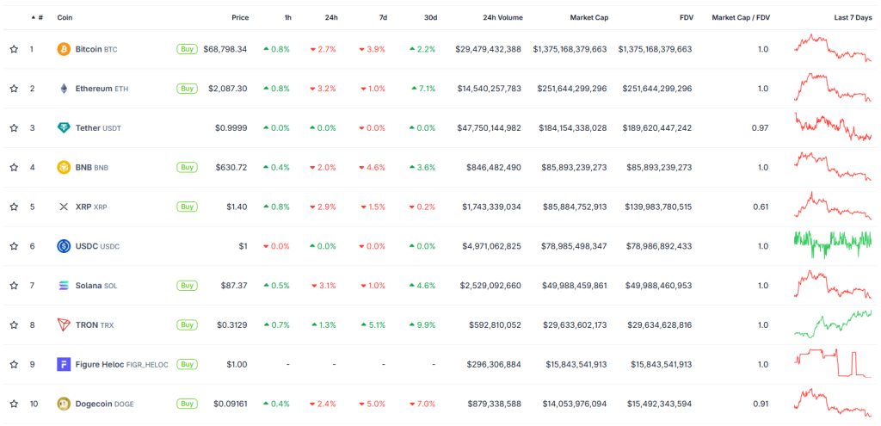Click the XRP logo icon
The height and width of the screenshot is (426, 881).
(64, 207)
